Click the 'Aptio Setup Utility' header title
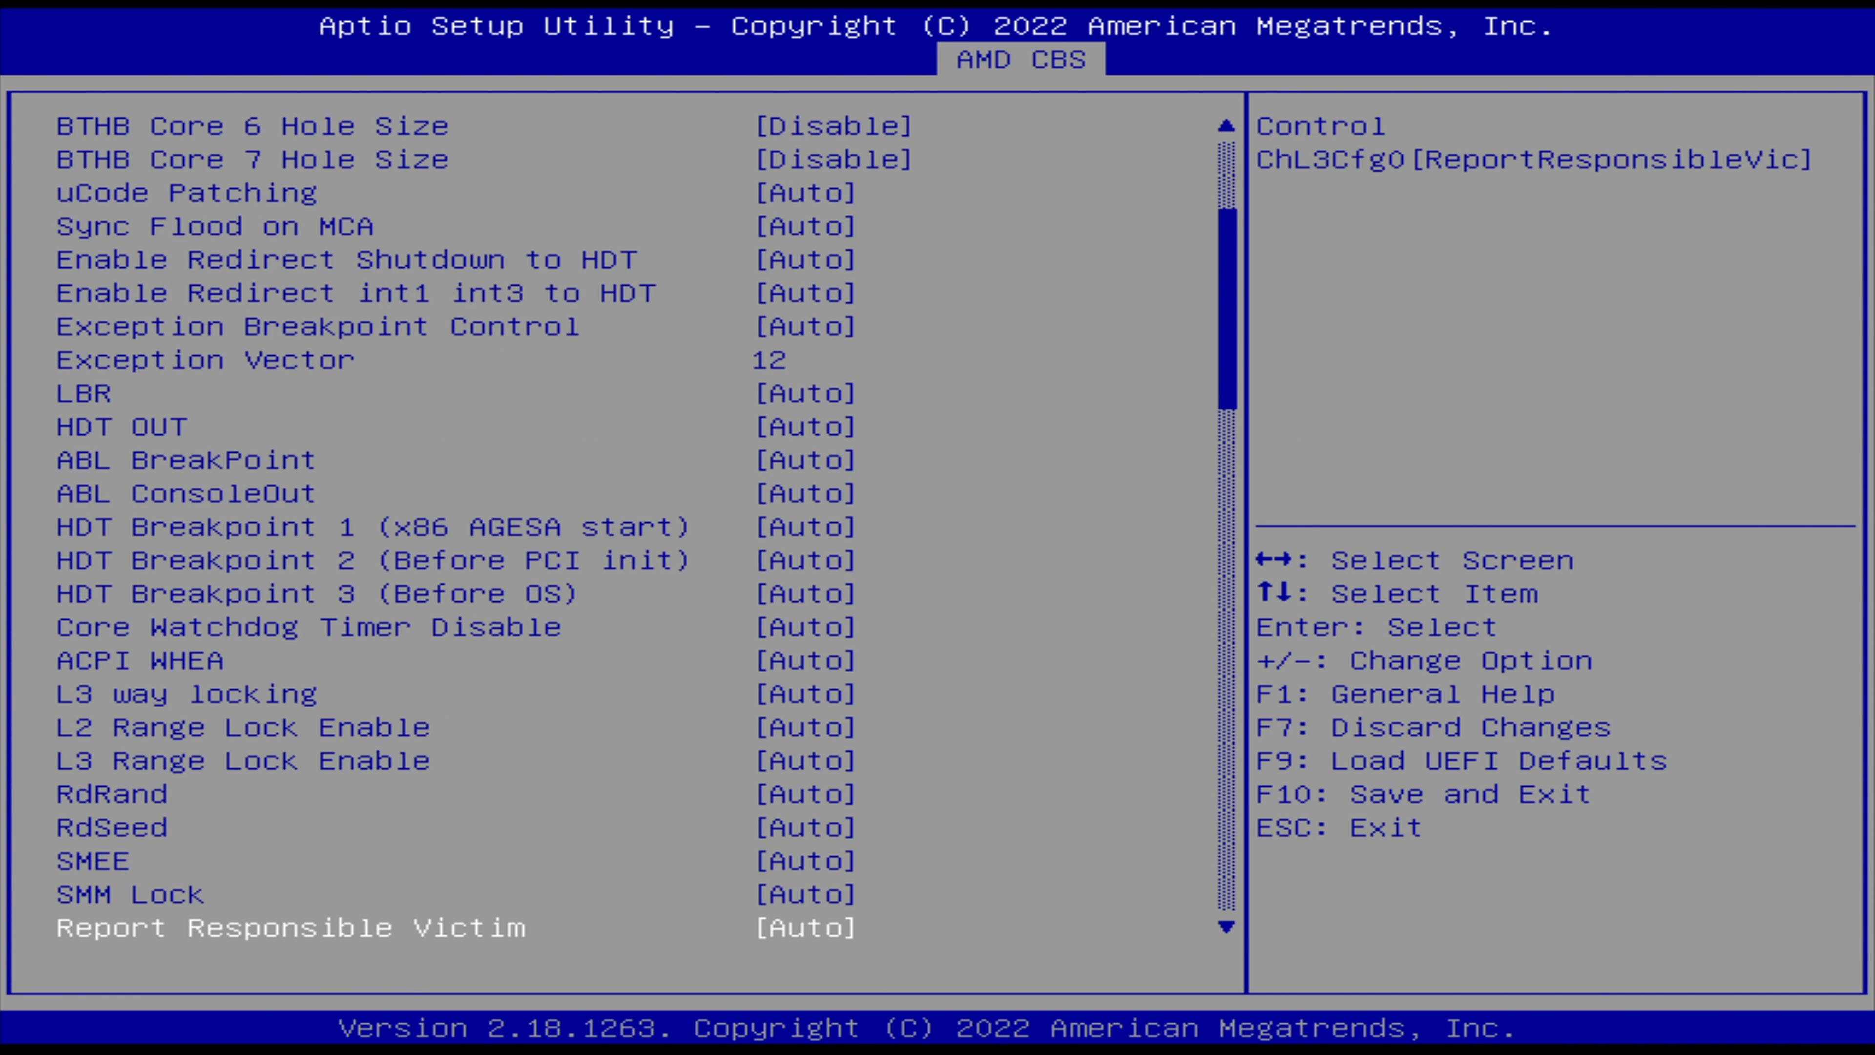 click(x=497, y=26)
